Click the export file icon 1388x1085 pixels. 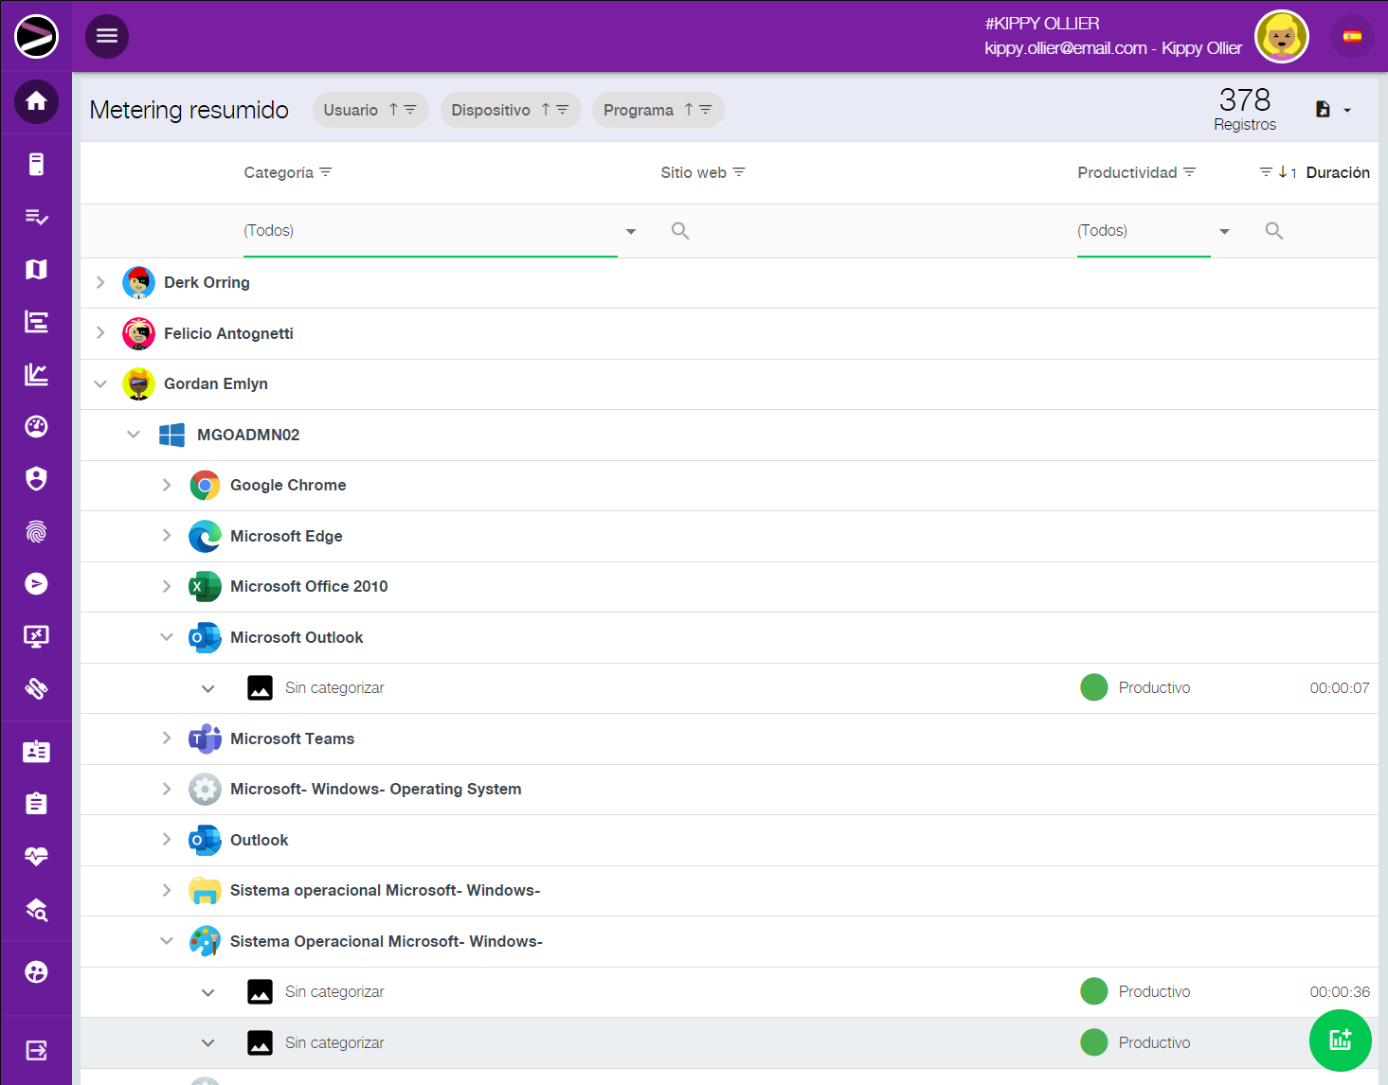[1324, 110]
